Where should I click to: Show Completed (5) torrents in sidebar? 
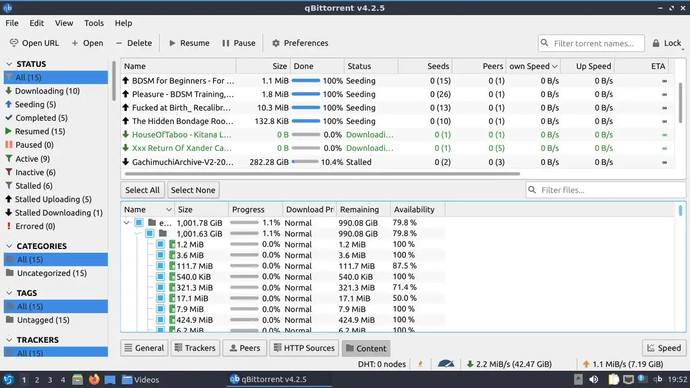tap(42, 118)
